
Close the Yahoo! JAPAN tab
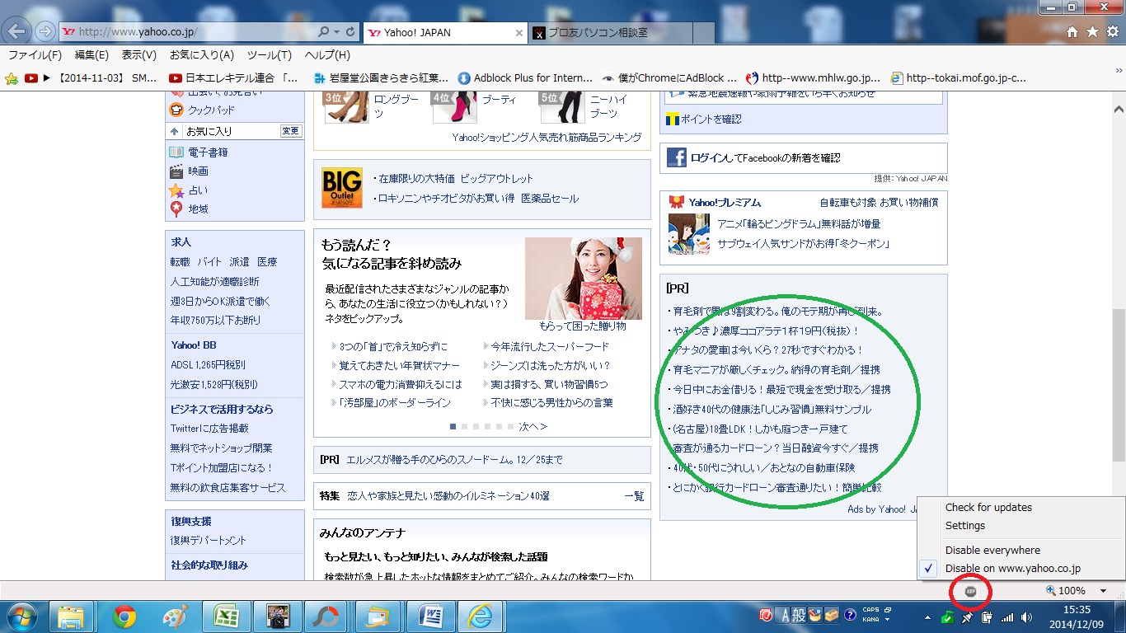point(518,33)
